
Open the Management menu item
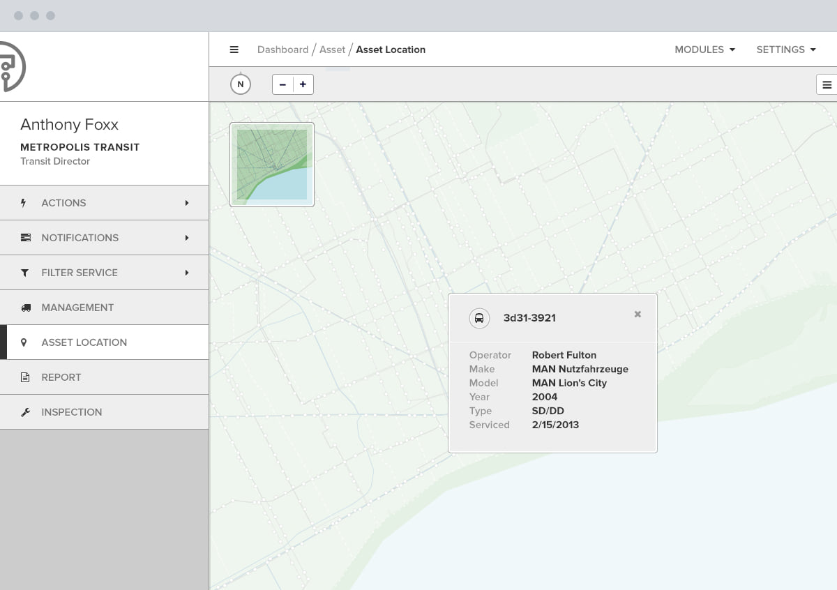point(104,308)
